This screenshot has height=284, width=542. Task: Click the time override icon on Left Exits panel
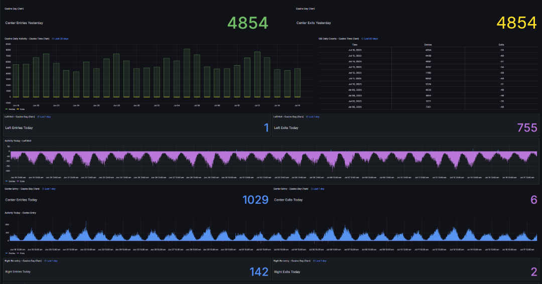307,116
